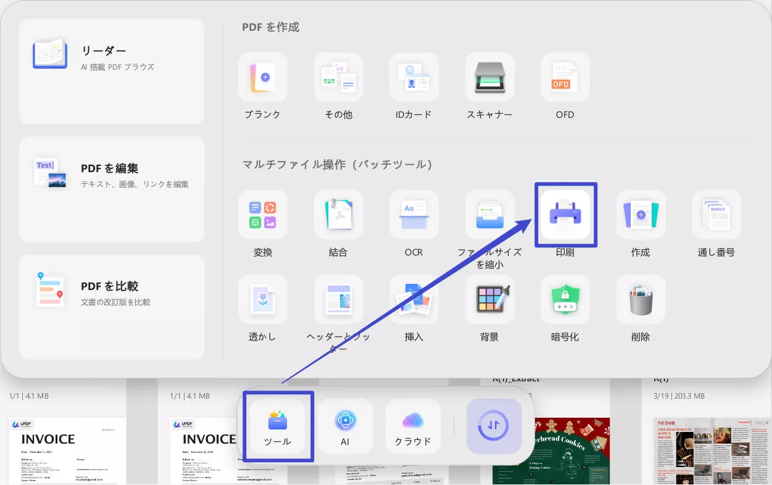Open the file size reduction tool

point(489,214)
